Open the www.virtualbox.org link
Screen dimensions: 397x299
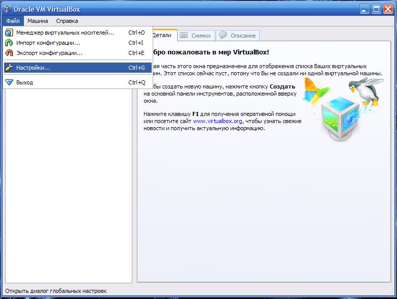pyautogui.click(x=217, y=121)
